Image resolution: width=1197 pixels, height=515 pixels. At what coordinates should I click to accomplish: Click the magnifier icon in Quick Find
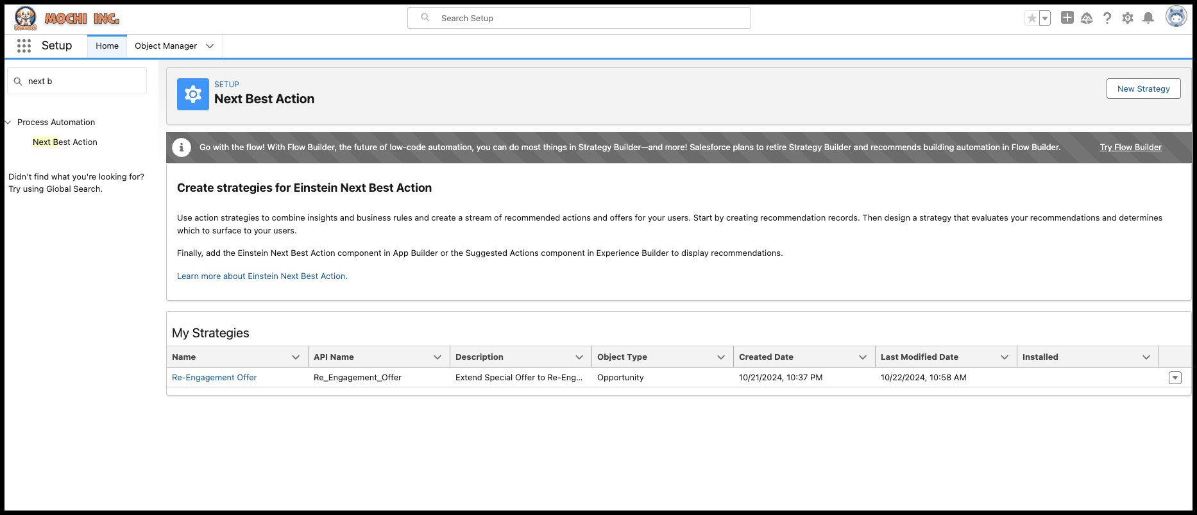pyautogui.click(x=18, y=81)
